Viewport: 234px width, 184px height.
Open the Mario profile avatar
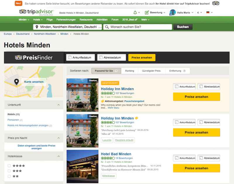click(173, 13)
